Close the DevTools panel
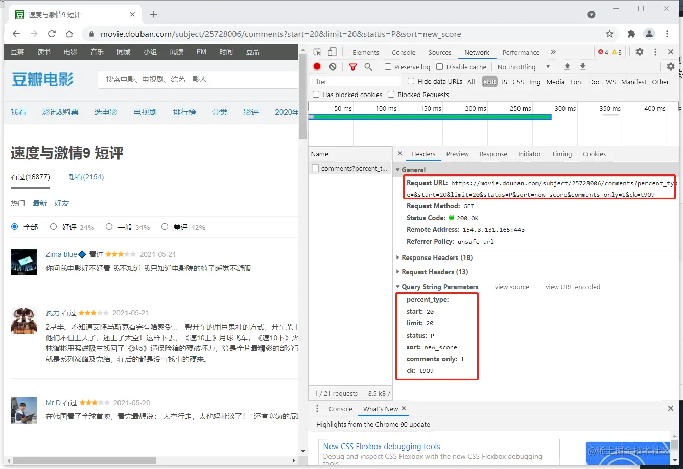 tap(671, 52)
